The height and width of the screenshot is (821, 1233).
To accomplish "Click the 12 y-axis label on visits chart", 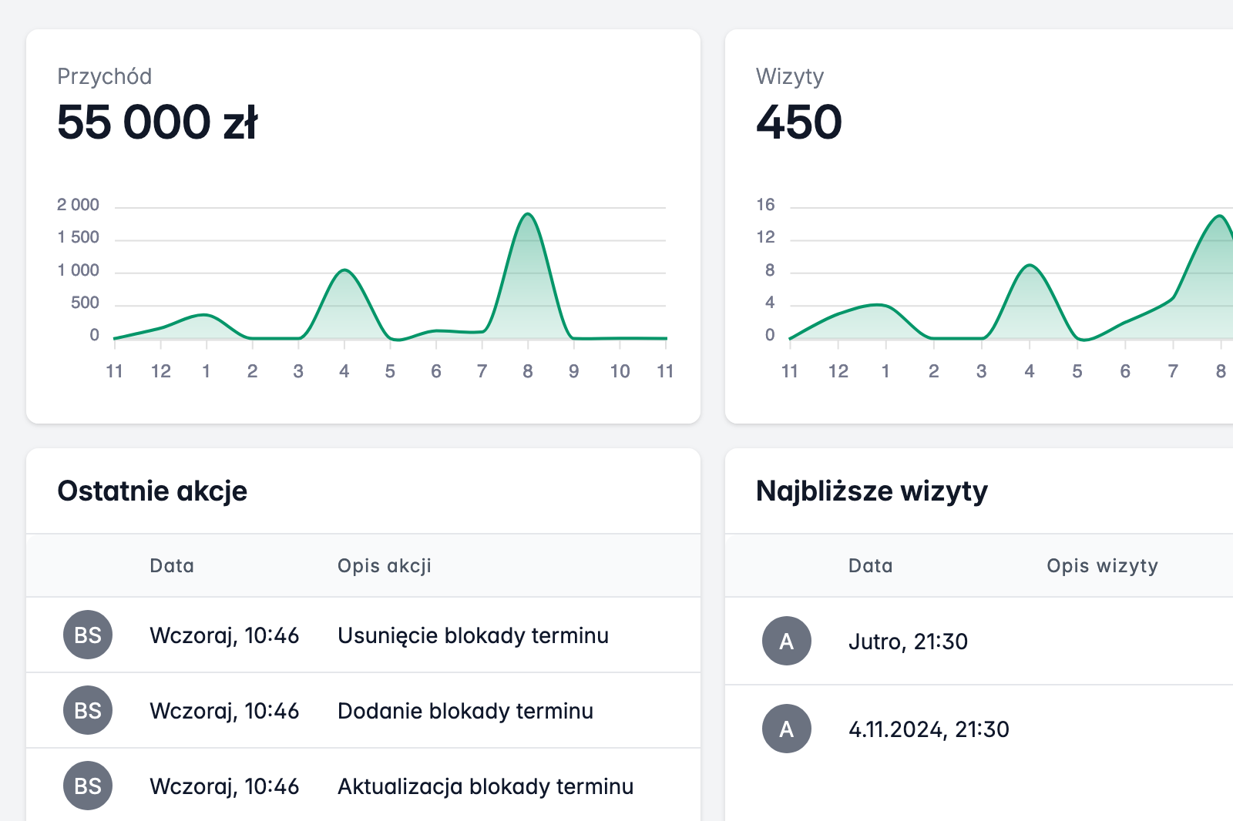I will pyautogui.click(x=765, y=237).
